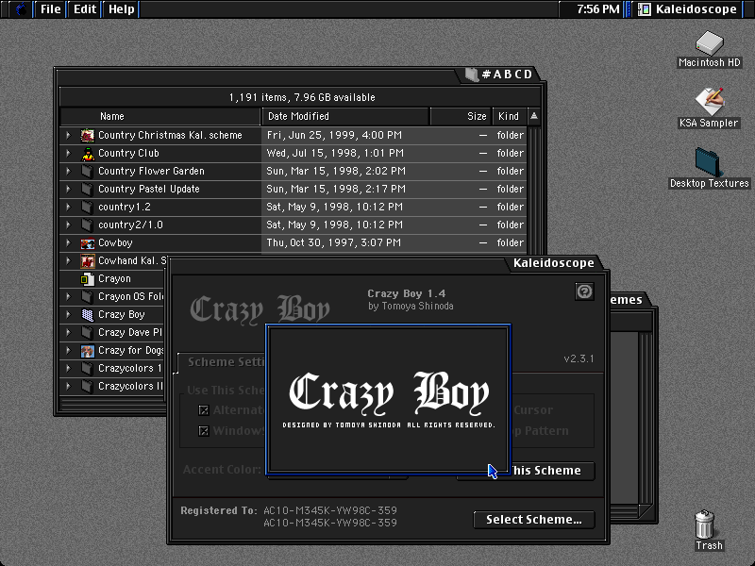
Task: Click the Cowboy date Thu, Oct 30, 1997
Action: tap(334, 242)
